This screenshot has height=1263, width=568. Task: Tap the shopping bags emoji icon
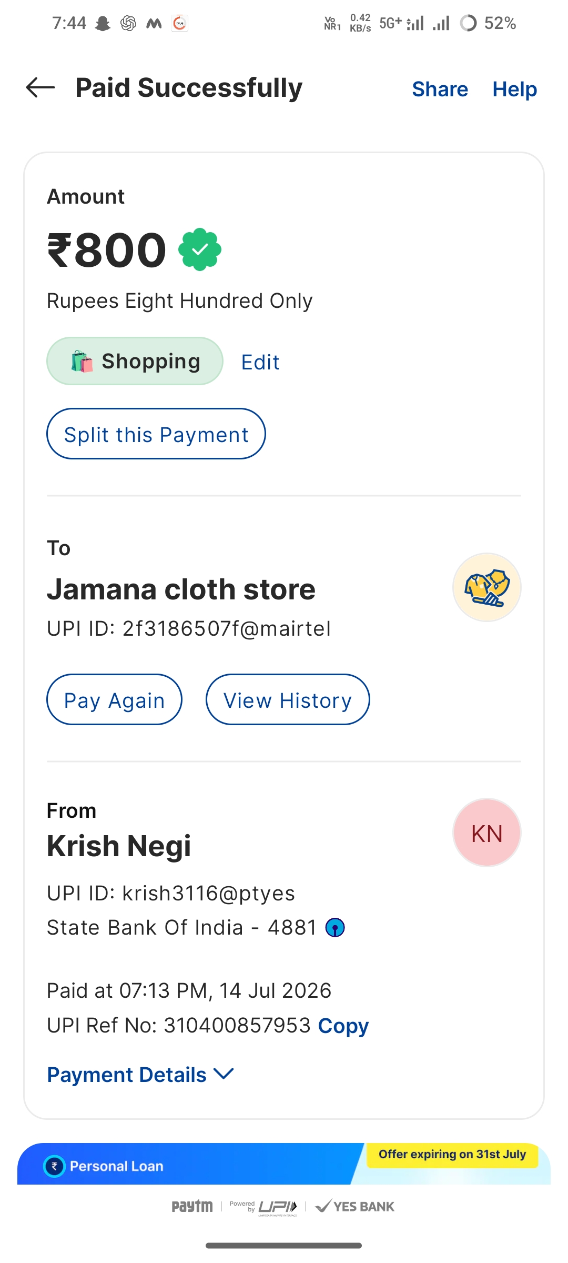(x=82, y=362)
